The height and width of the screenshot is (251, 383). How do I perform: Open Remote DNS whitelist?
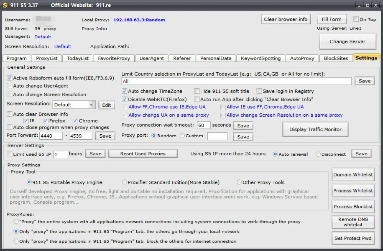[353, 222]
